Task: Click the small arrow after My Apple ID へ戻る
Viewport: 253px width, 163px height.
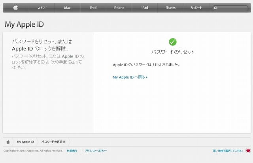Action: (147, 77)
